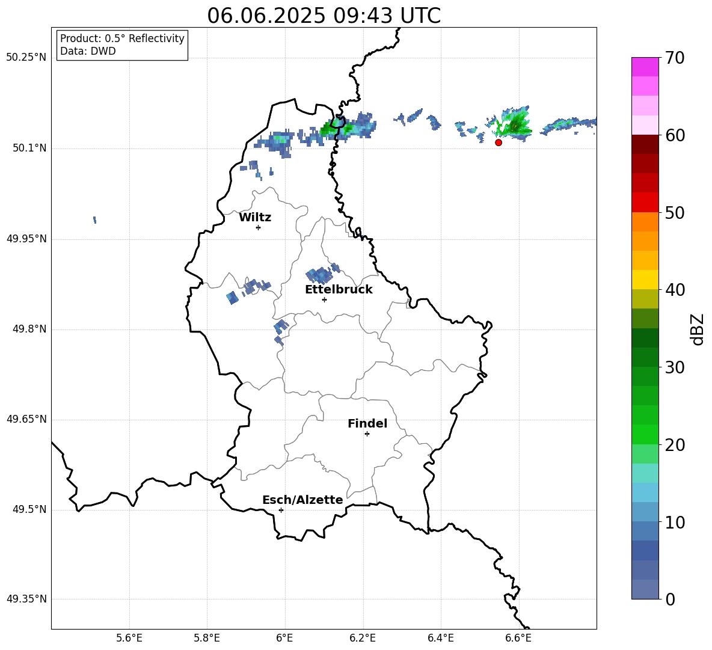Click the 49.35°N latitude label

click(x=26, y=599)
